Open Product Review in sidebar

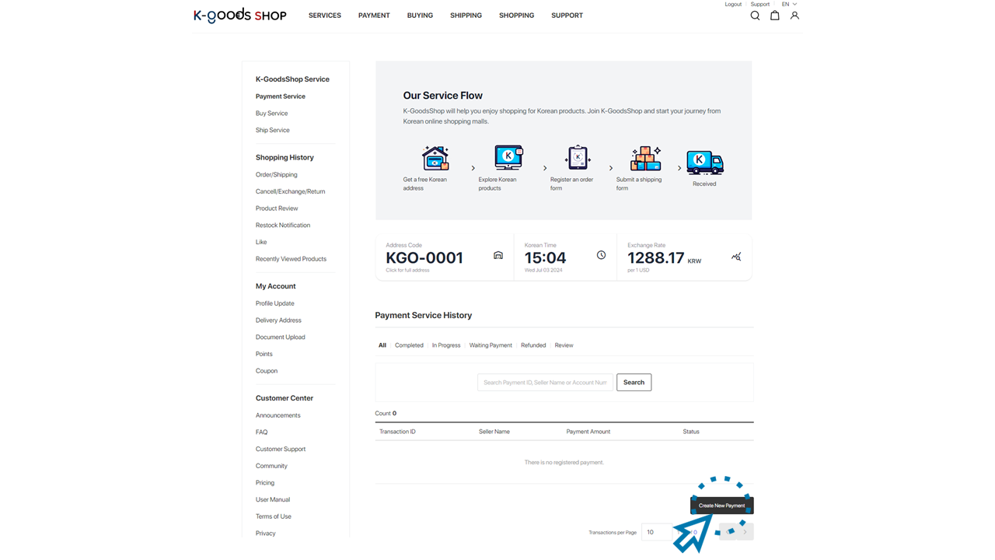tap(277, 208)
